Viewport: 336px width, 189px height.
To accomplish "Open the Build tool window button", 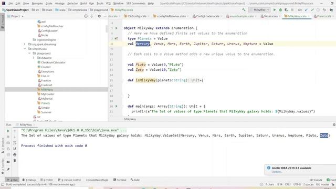I will (x=135, y=180).
